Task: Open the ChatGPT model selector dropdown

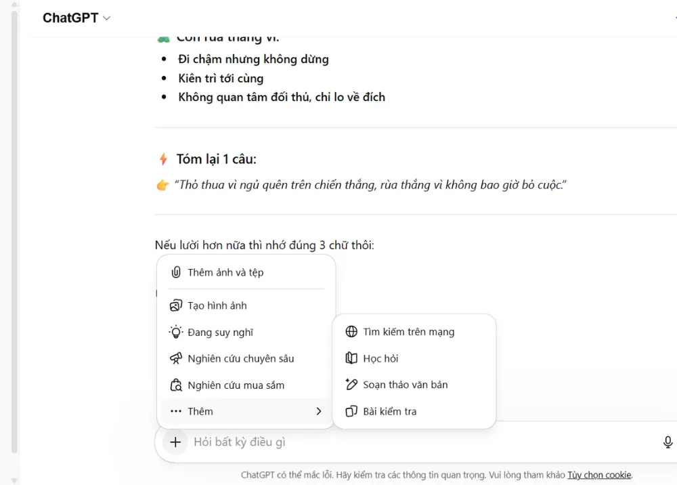Action: click(x=77, y=18)
